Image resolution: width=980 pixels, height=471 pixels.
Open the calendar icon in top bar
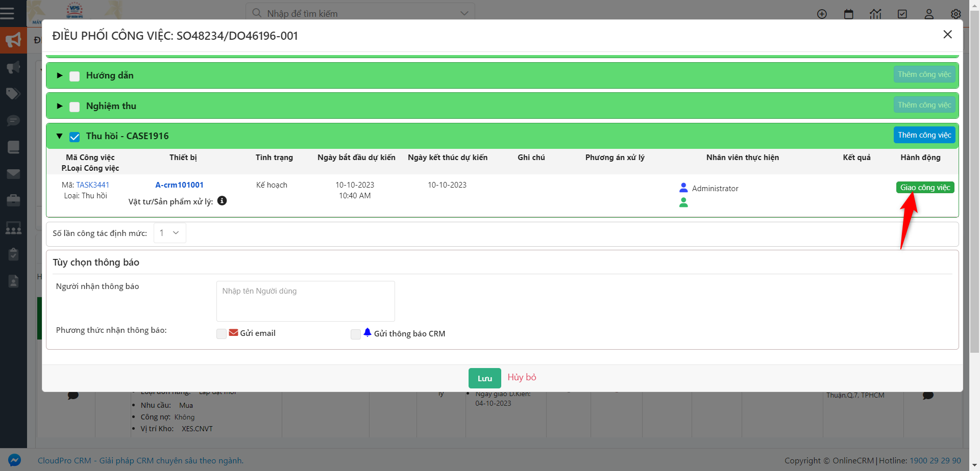pos(849,14)
